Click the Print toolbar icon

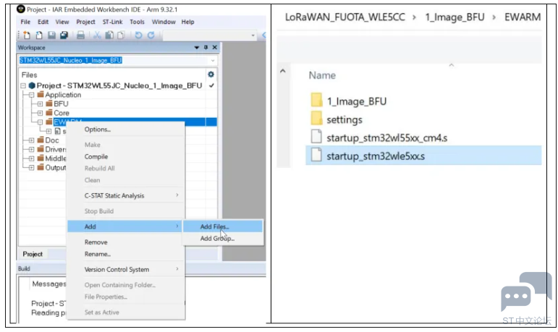[x=81, y=35]
